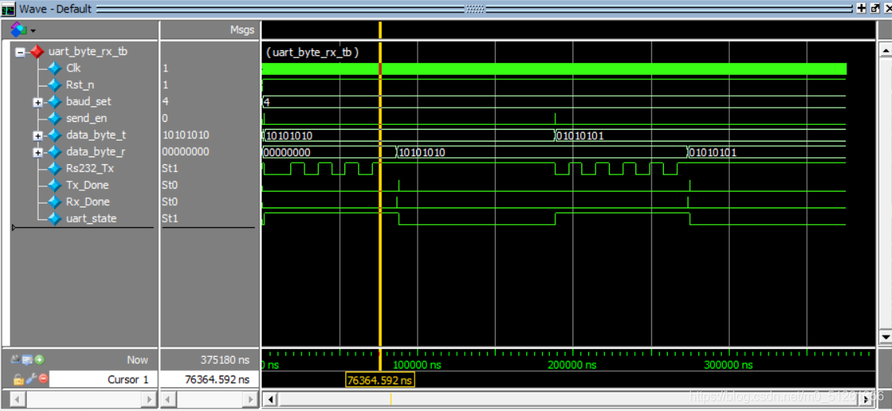Viewport: 892px width, 411px height.
Task: Click the Rs232_Tx value St1 in Msgs column
Action: coord(169,168)
